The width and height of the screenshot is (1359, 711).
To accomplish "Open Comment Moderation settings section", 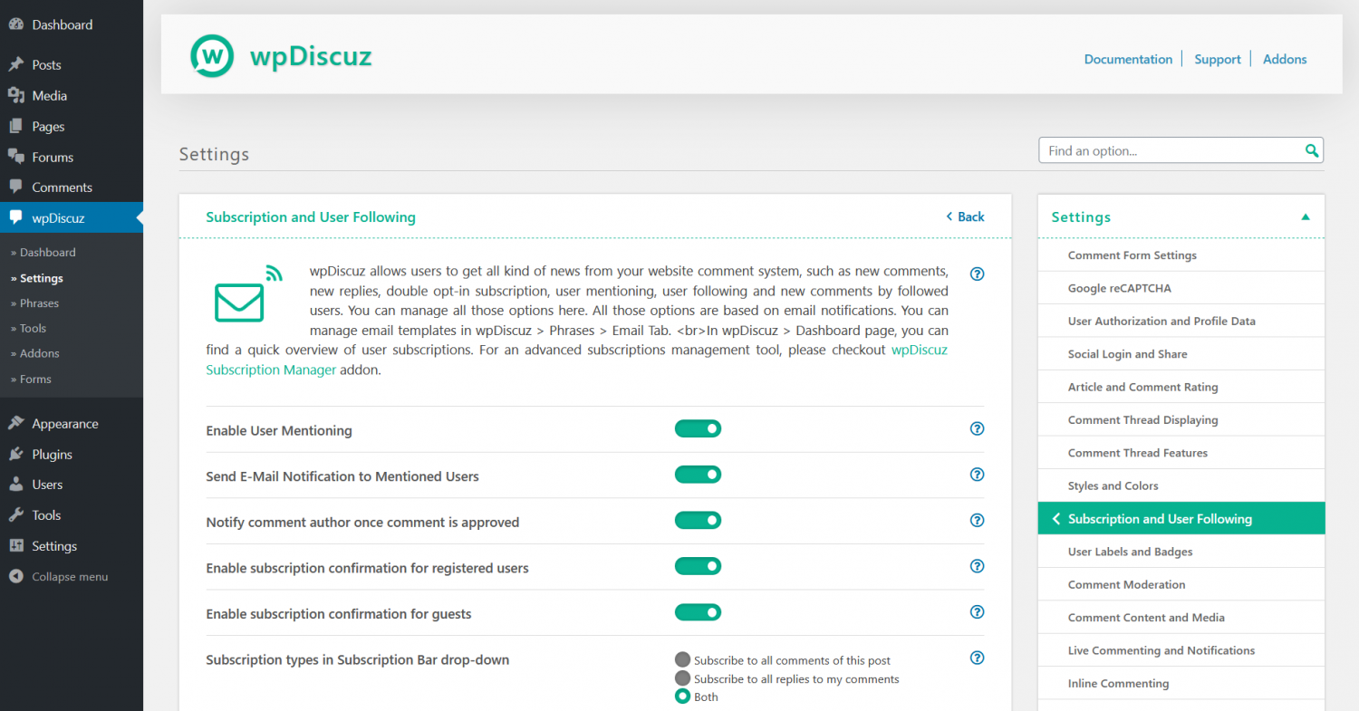I will (x=1126, y=584).
